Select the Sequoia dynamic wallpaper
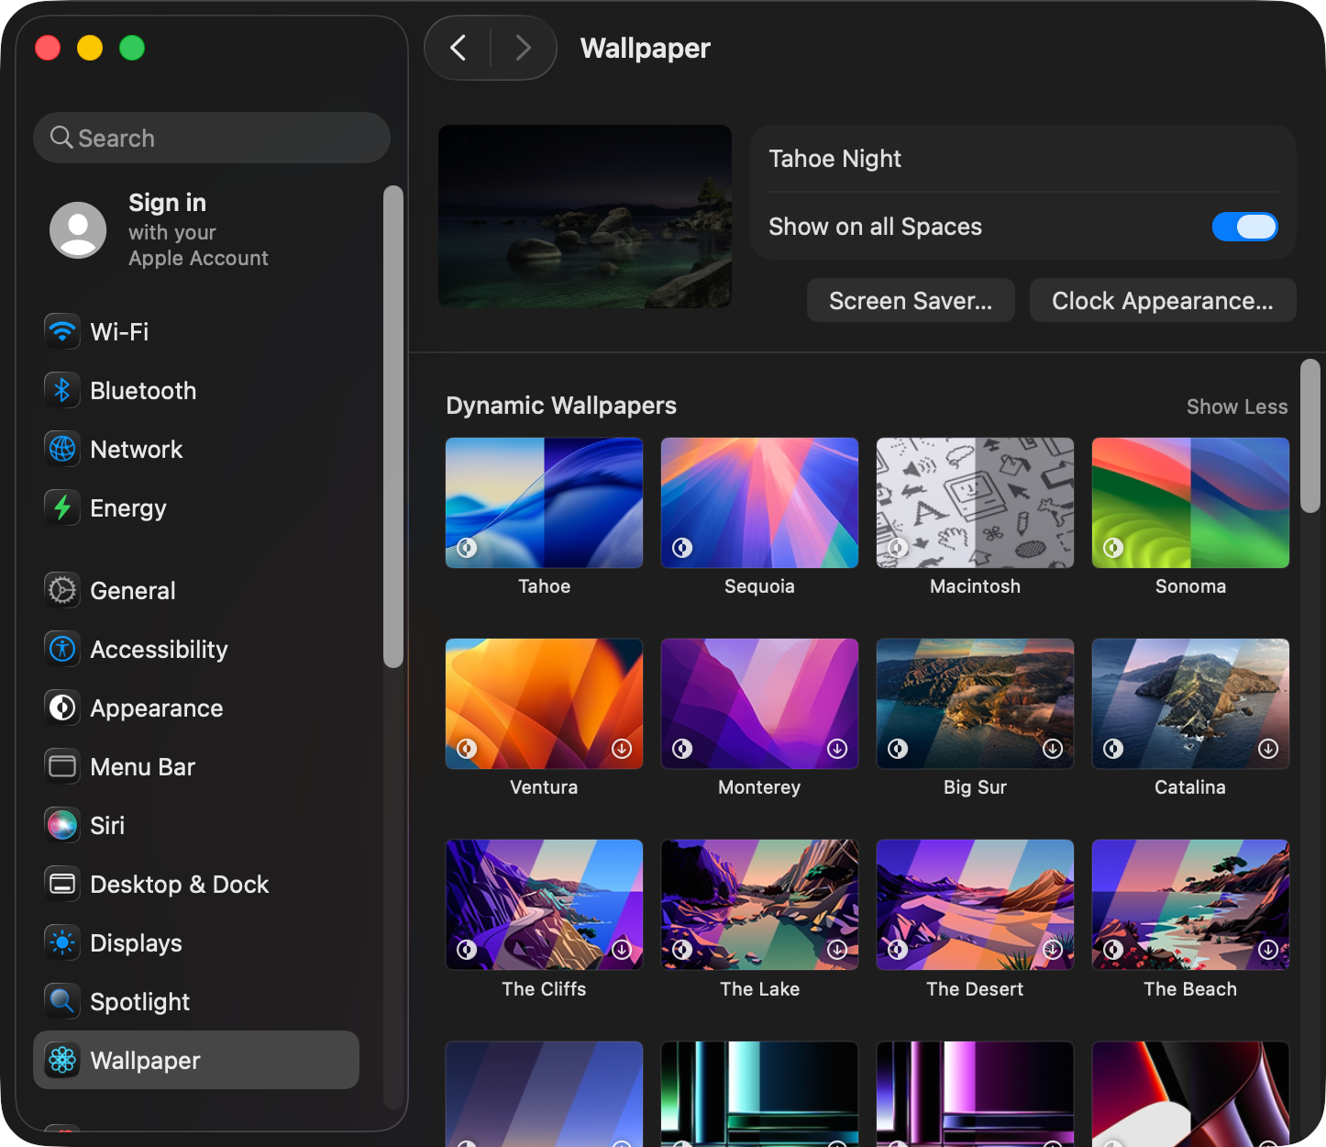Viewport: 1326px width, 1147px height. click(759, 503)
